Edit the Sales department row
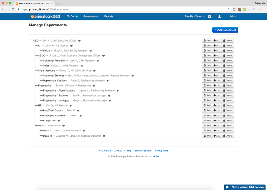The image size is (267, 190). [x=207, y=65]
